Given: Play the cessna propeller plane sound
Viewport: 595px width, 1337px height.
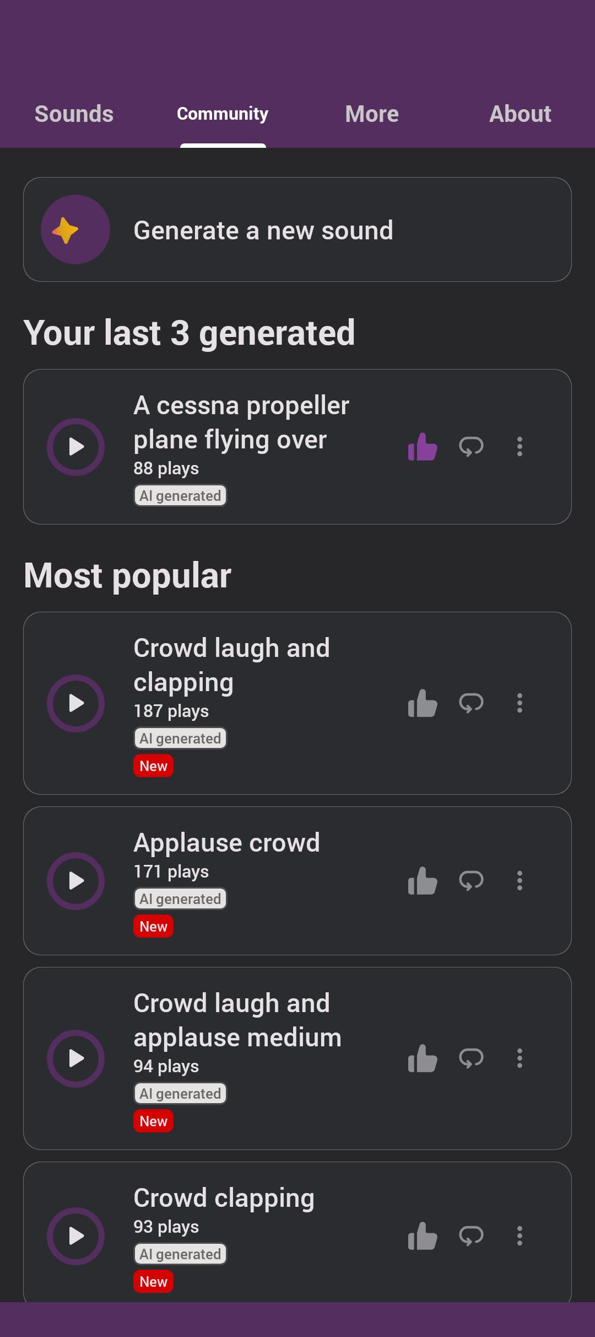Looking at the screenshot, I should [x=76, y=447].
